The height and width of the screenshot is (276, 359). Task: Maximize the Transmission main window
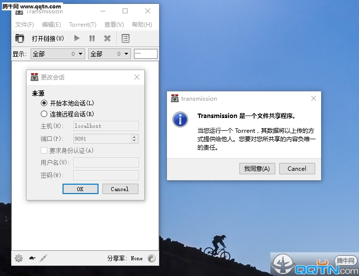coord(125,11)
